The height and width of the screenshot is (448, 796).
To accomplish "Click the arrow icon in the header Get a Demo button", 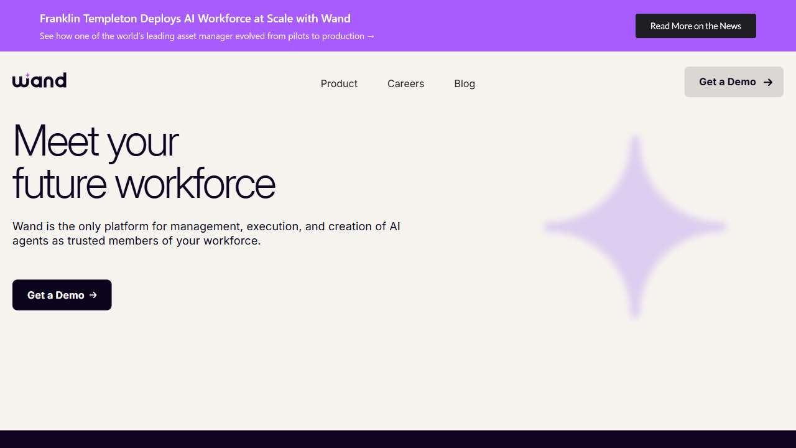I will coord(769,82).
